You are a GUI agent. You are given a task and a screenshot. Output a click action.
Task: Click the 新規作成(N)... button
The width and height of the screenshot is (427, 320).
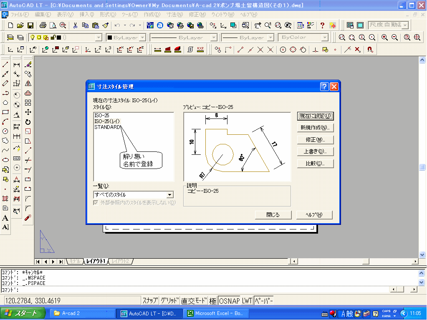[316, 128]
